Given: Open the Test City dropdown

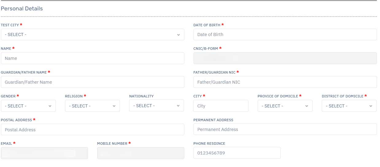Looking at the screenshot, I should tap(93, 34).
